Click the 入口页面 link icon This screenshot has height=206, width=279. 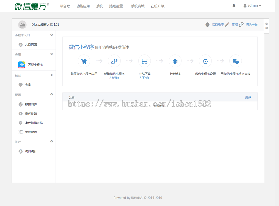(x=21, y=44)
